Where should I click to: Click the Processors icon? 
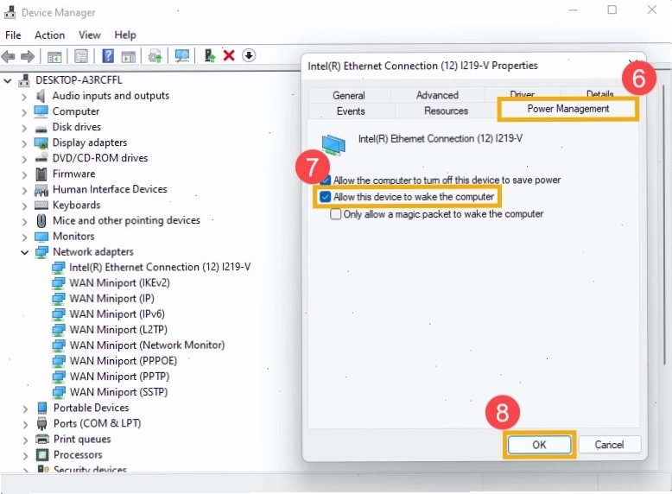42,454
